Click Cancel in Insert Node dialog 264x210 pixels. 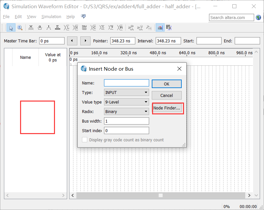(167, 95)
